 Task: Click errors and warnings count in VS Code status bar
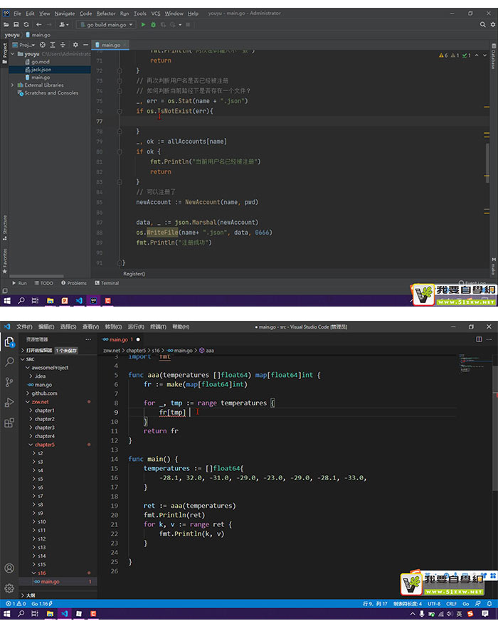(16, 604)
